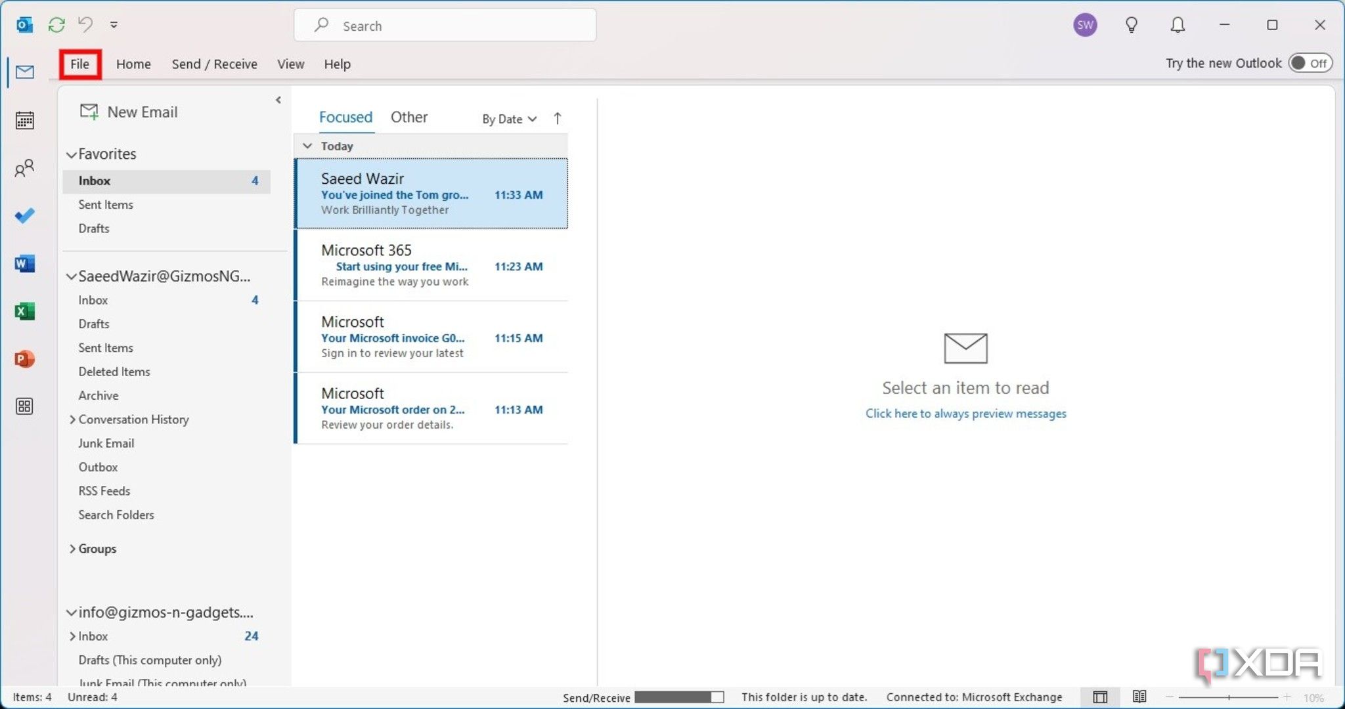
Task: Launch Word from the sidebar
Action: click(x=24, y=263)
